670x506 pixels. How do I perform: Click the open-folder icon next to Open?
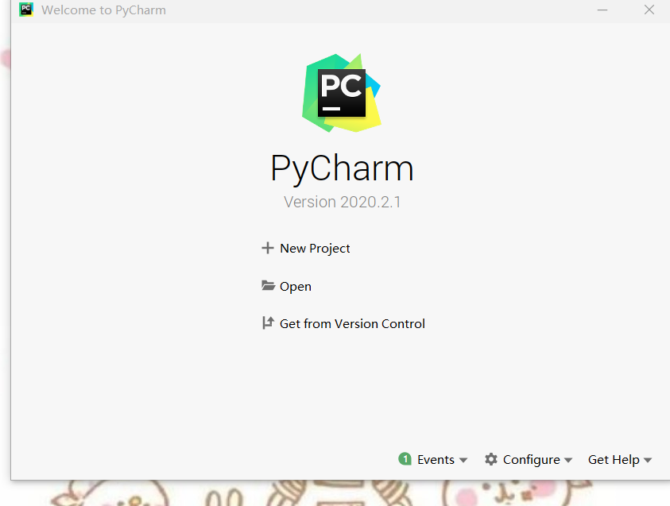pos(268,285)
